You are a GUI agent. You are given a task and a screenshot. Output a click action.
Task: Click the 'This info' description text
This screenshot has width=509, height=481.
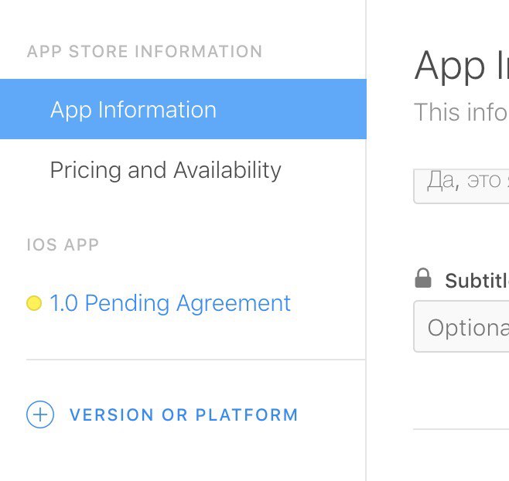[x=461, y=112]
